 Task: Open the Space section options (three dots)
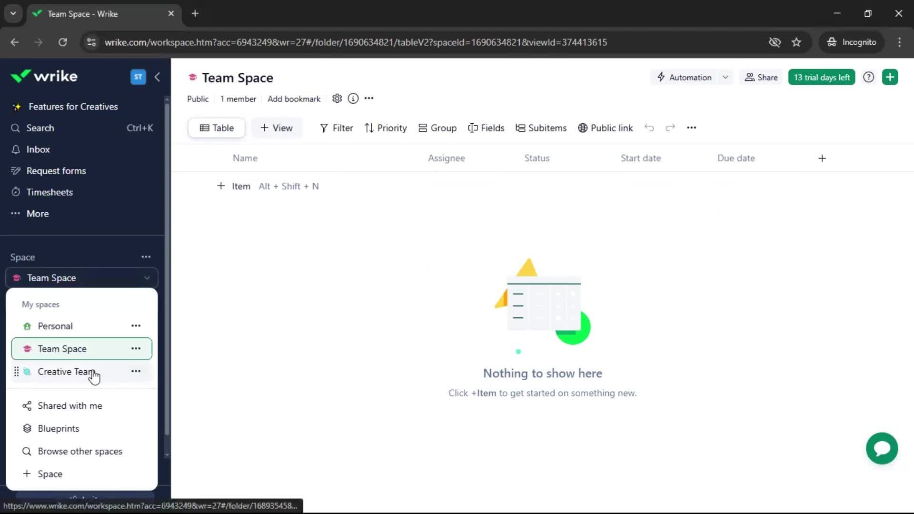pyautogui.click(x=146, y=257)
